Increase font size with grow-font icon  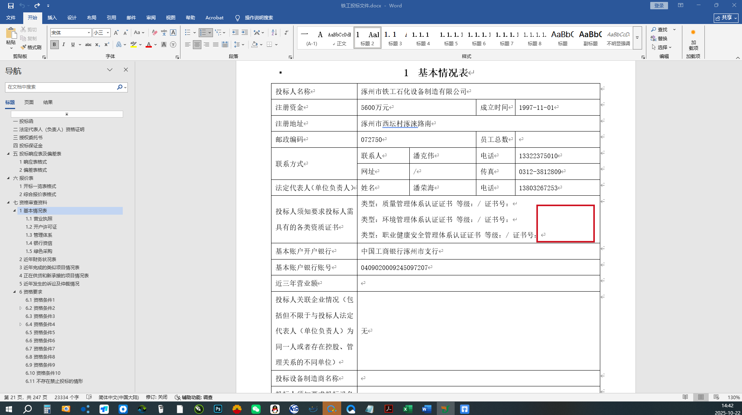116,33
